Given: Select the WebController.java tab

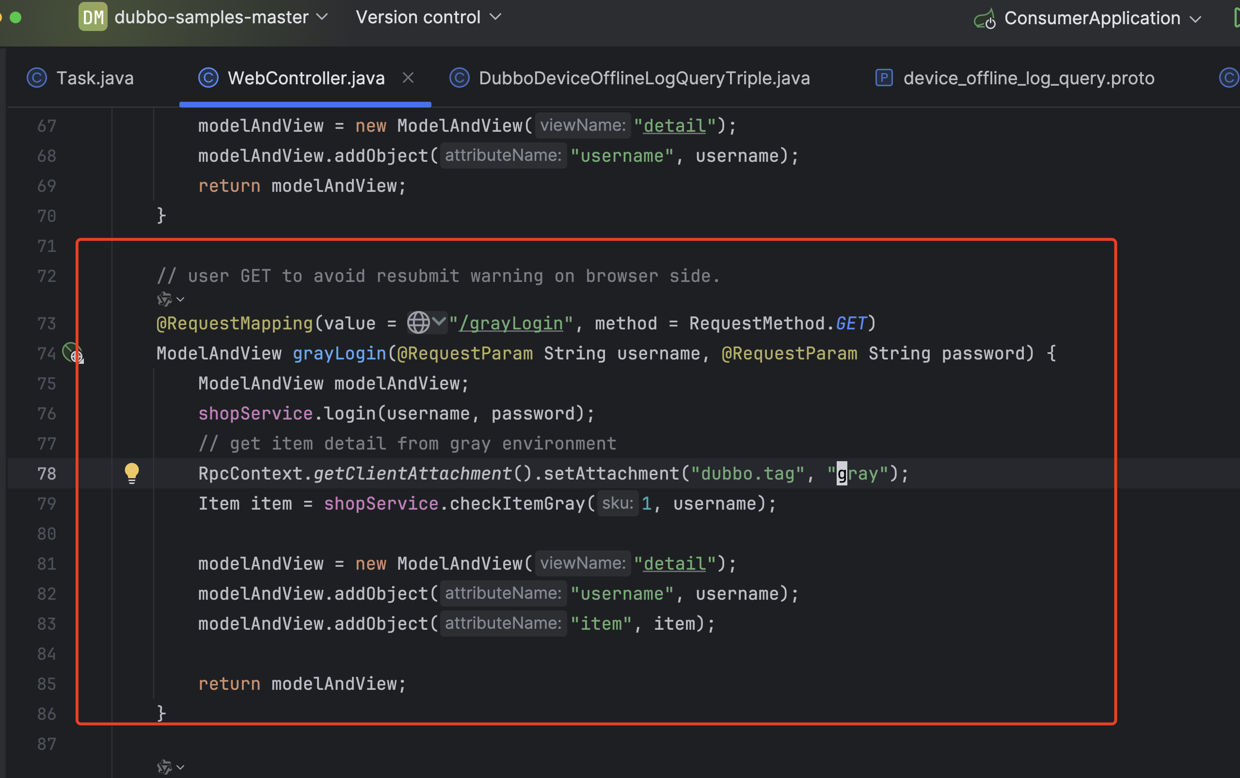Looking at the screenshot, I should (306, 78).
